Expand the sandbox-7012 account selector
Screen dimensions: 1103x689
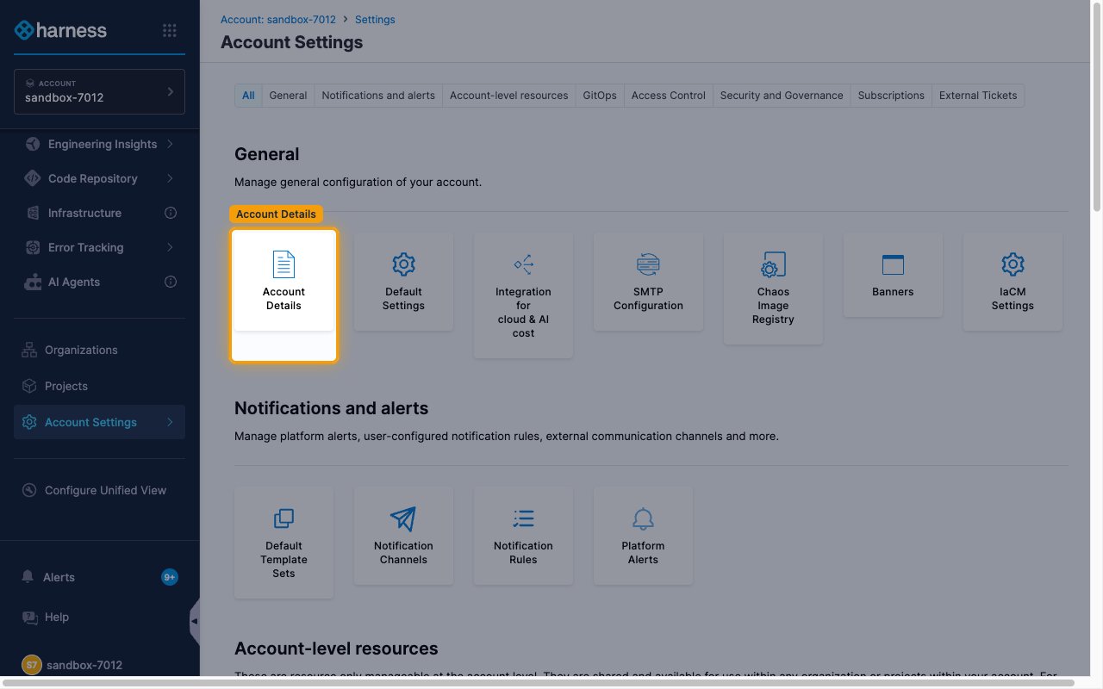pos(99,91)
